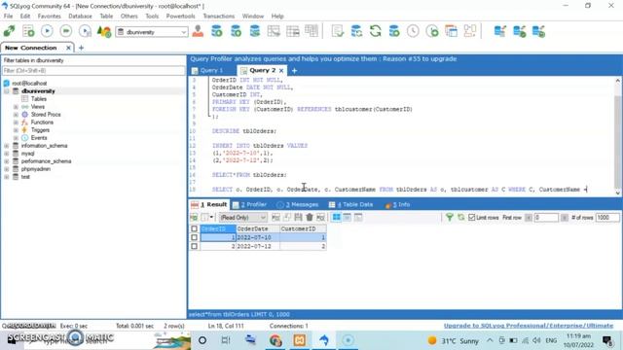The height and width of the screenshot is (350, 623).
Task: Expand the mysql database node
Action: pos(7,154)
